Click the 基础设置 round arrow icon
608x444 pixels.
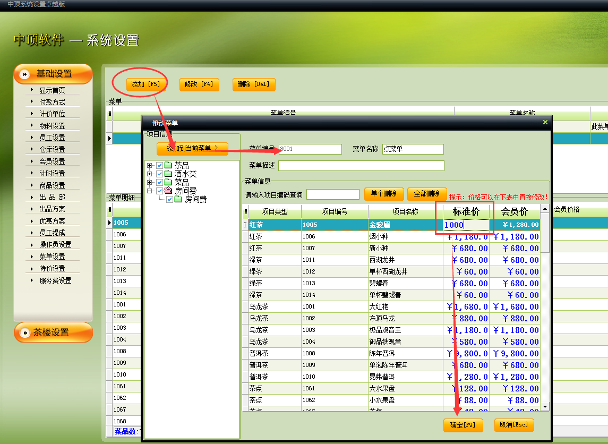coord(24,74)
